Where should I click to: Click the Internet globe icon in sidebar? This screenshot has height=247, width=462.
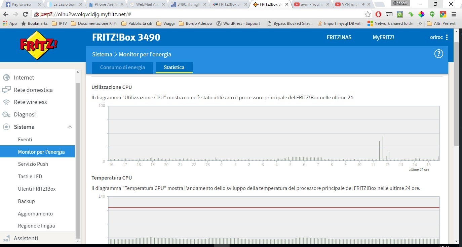6,78
